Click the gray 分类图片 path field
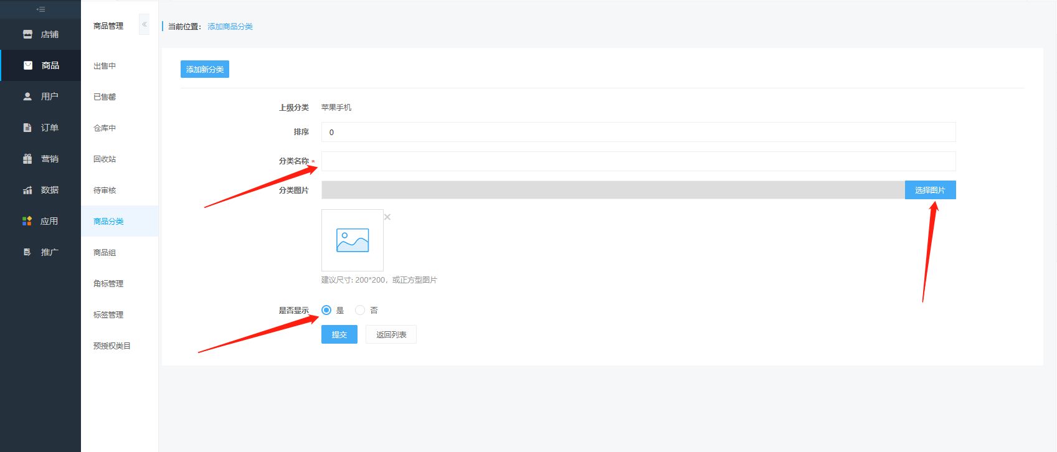The image size is (1057, 452). tap(613, 190)
